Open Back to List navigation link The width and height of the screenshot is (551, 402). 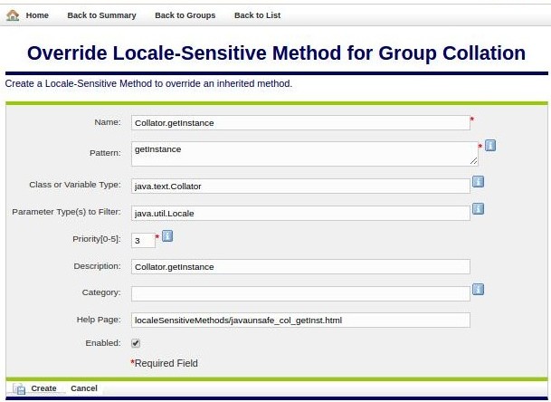257,15
